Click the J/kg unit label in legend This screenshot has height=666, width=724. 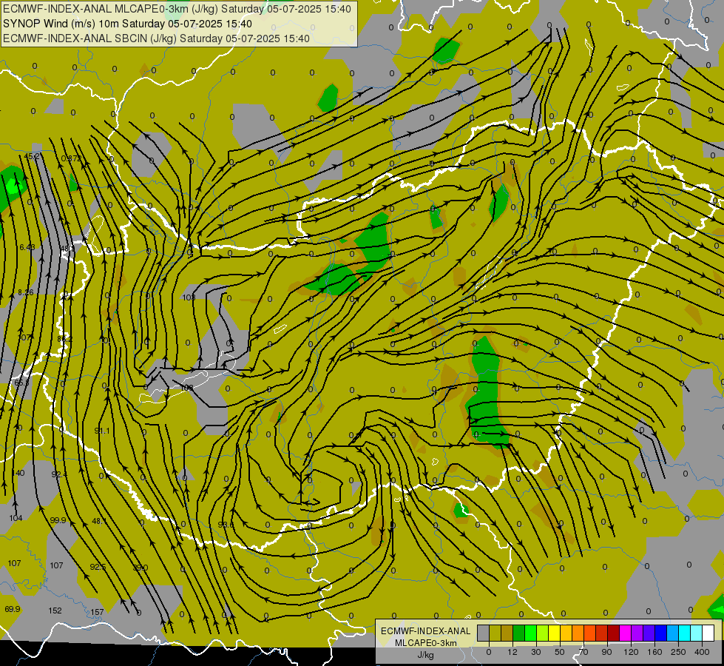pyautogui.click(x=425, y=654)
